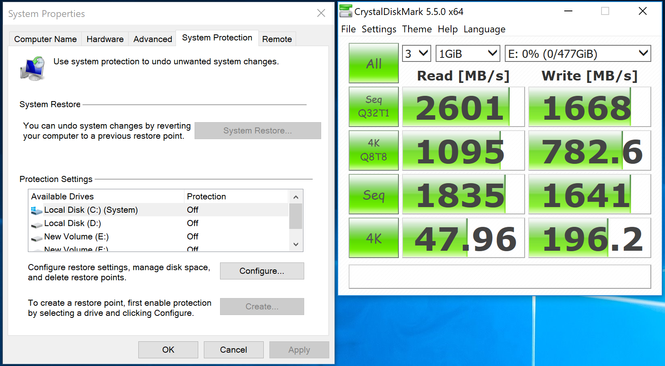The height and width of the screenshot is (366, 665).
Task: Select Local Disk (C:) (System) in drives list
Action: [159, 210]
